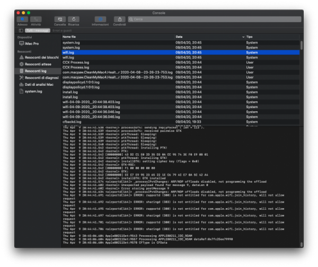318x267 pixels.
Task: Open Resoconti dei blocchi in sidebar
Action: tap(42, 57)
